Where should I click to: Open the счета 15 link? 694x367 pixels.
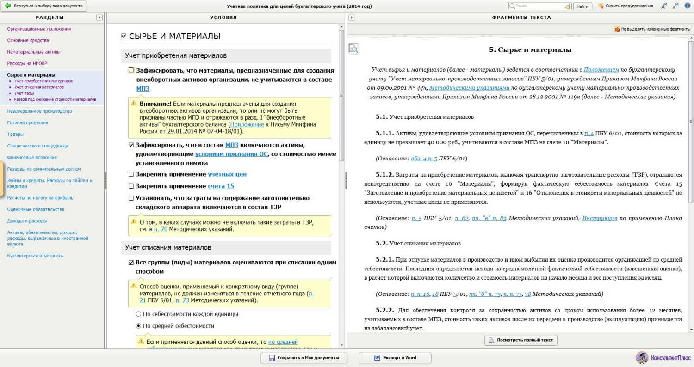[x=221, y=186]
